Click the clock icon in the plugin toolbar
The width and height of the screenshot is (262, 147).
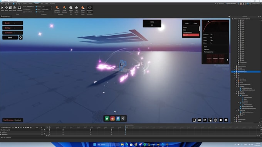pos(215,120)
